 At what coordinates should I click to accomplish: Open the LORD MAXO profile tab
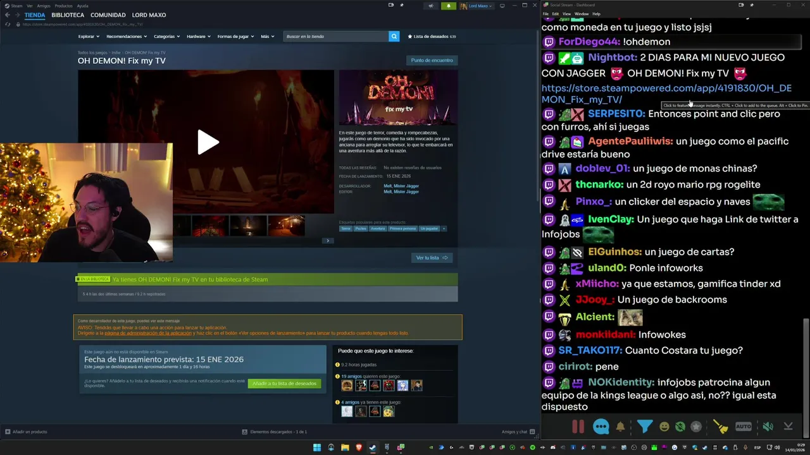click(149, 15)
